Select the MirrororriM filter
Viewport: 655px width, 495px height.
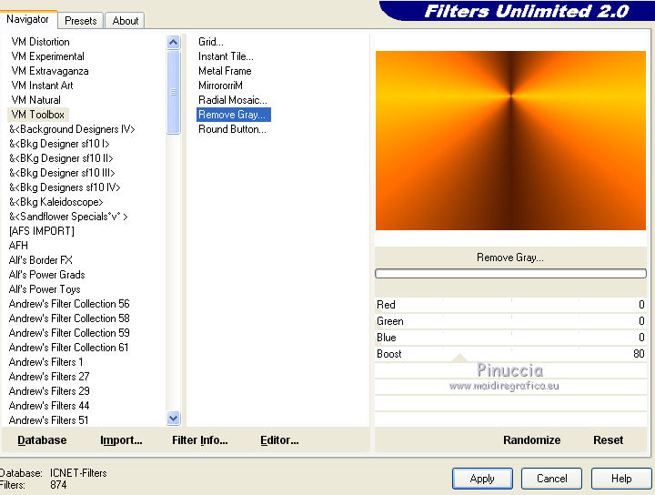[220, 86]
